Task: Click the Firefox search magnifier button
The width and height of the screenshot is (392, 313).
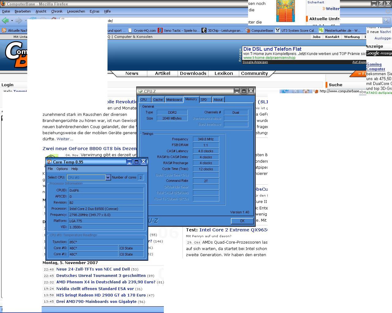Action: point(386,20)
